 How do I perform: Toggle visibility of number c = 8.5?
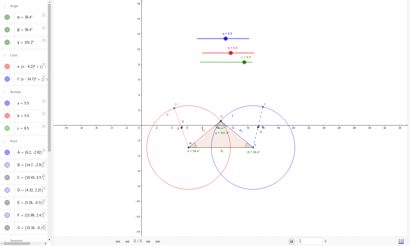[x=7, y=128]
